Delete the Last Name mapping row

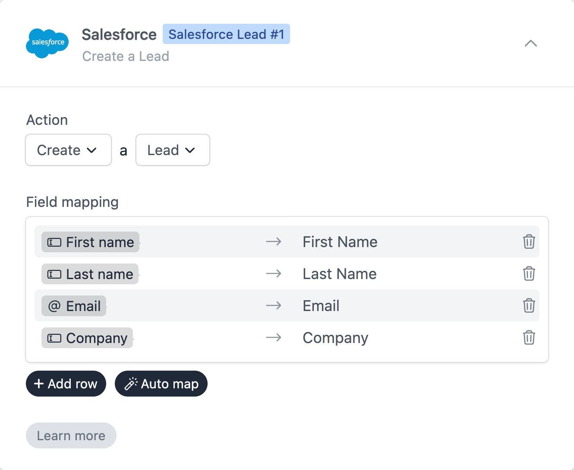pos(529,273)
